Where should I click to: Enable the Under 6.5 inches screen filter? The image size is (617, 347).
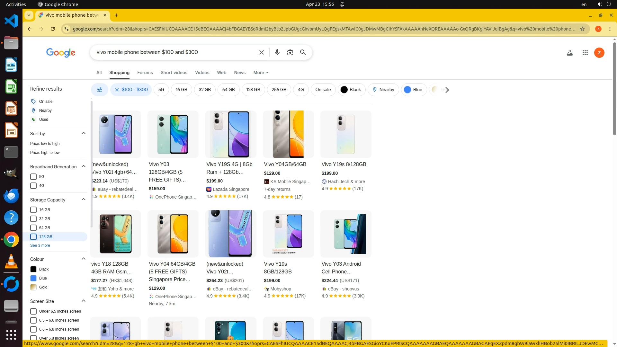pyautogui.click(x=33, y=311)
